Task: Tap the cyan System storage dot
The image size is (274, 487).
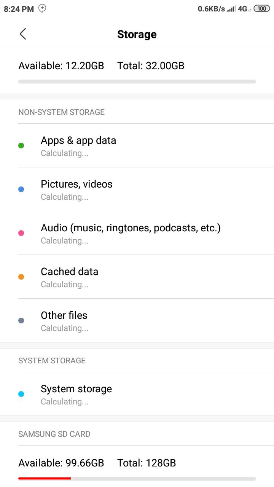Action: point(21,394)
